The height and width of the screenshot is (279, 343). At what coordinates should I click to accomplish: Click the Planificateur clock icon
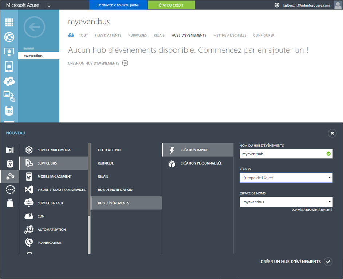point(29,243)
